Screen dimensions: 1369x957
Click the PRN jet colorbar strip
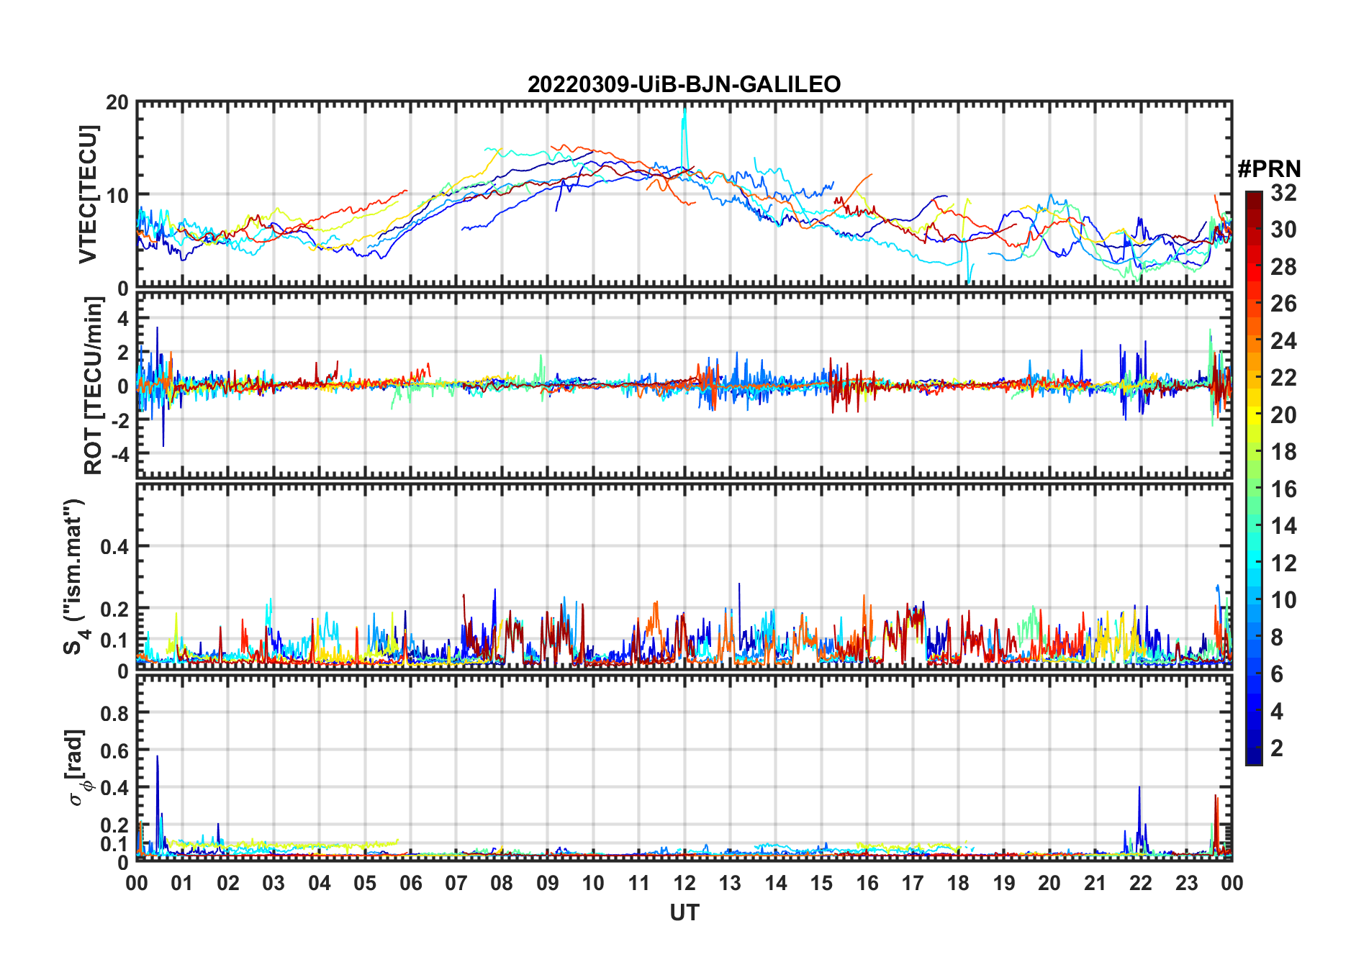1254,478
